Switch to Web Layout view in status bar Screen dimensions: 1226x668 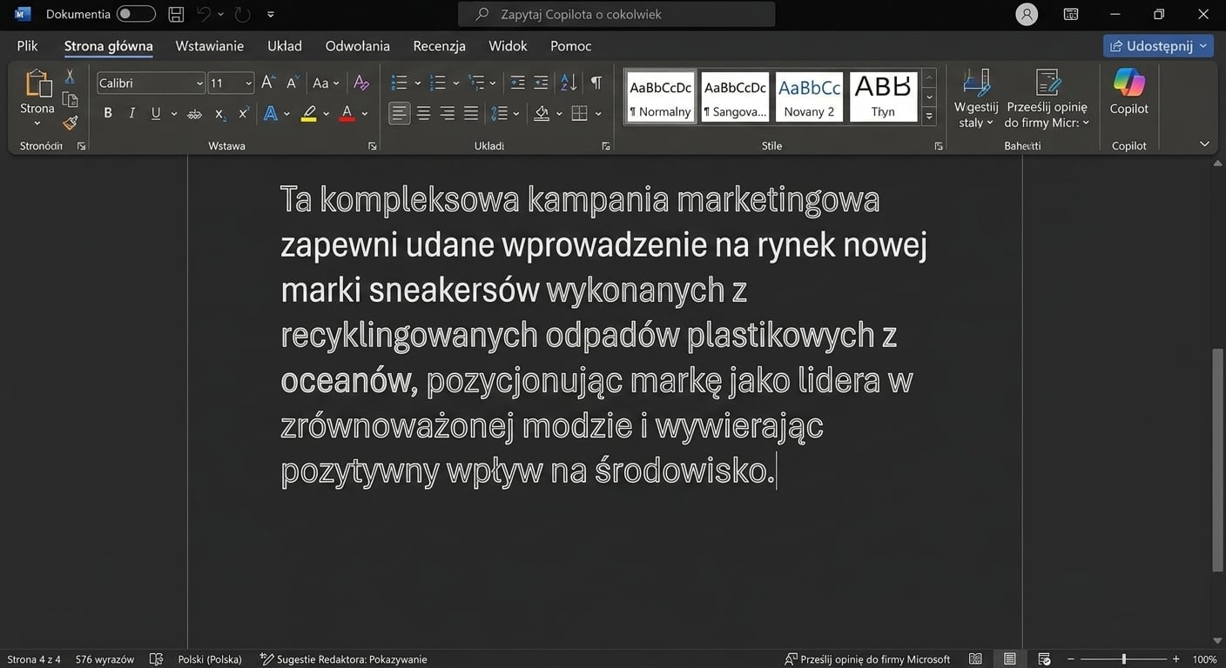point(1044,659)
